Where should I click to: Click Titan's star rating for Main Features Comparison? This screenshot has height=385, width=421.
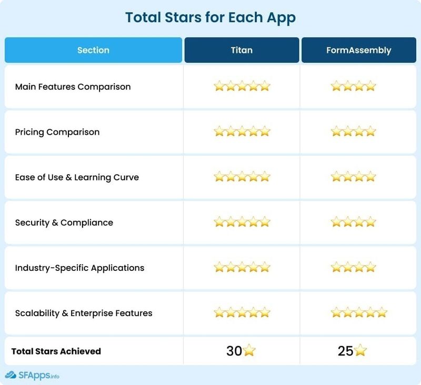coord(242,86)
